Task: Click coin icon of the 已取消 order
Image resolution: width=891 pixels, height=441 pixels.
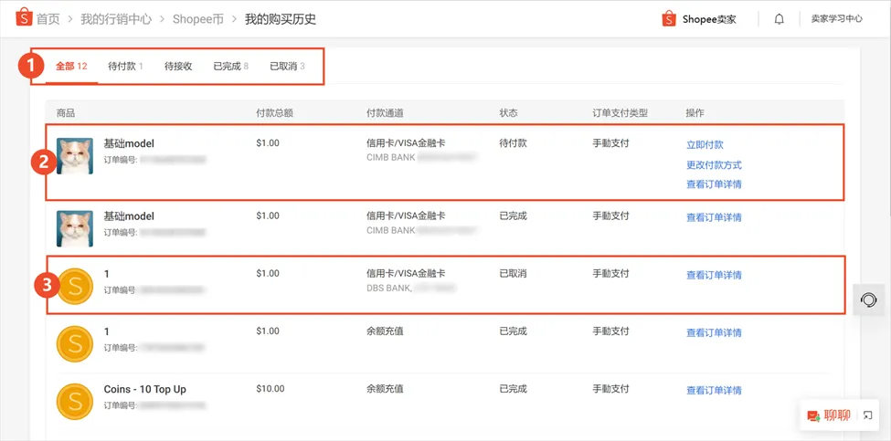Action: point(74,286)
